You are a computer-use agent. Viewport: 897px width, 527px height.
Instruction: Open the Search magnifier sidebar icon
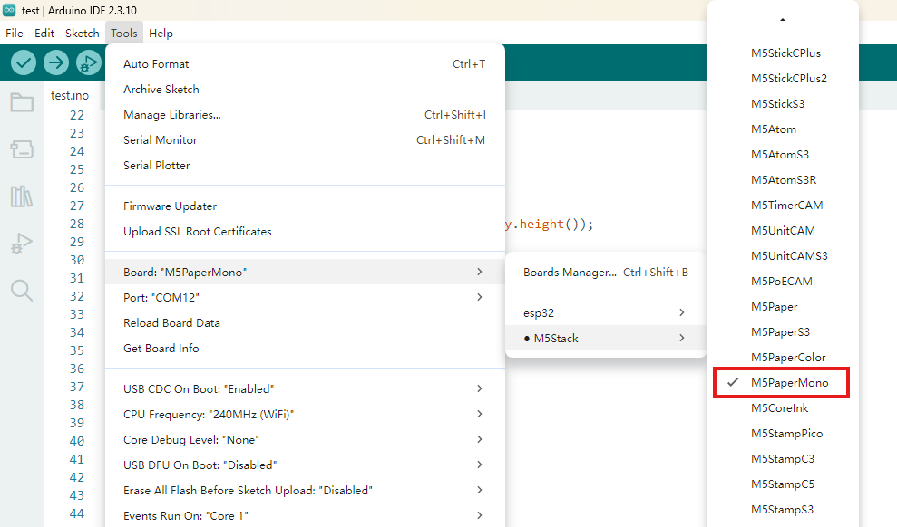tap(22, 290)
